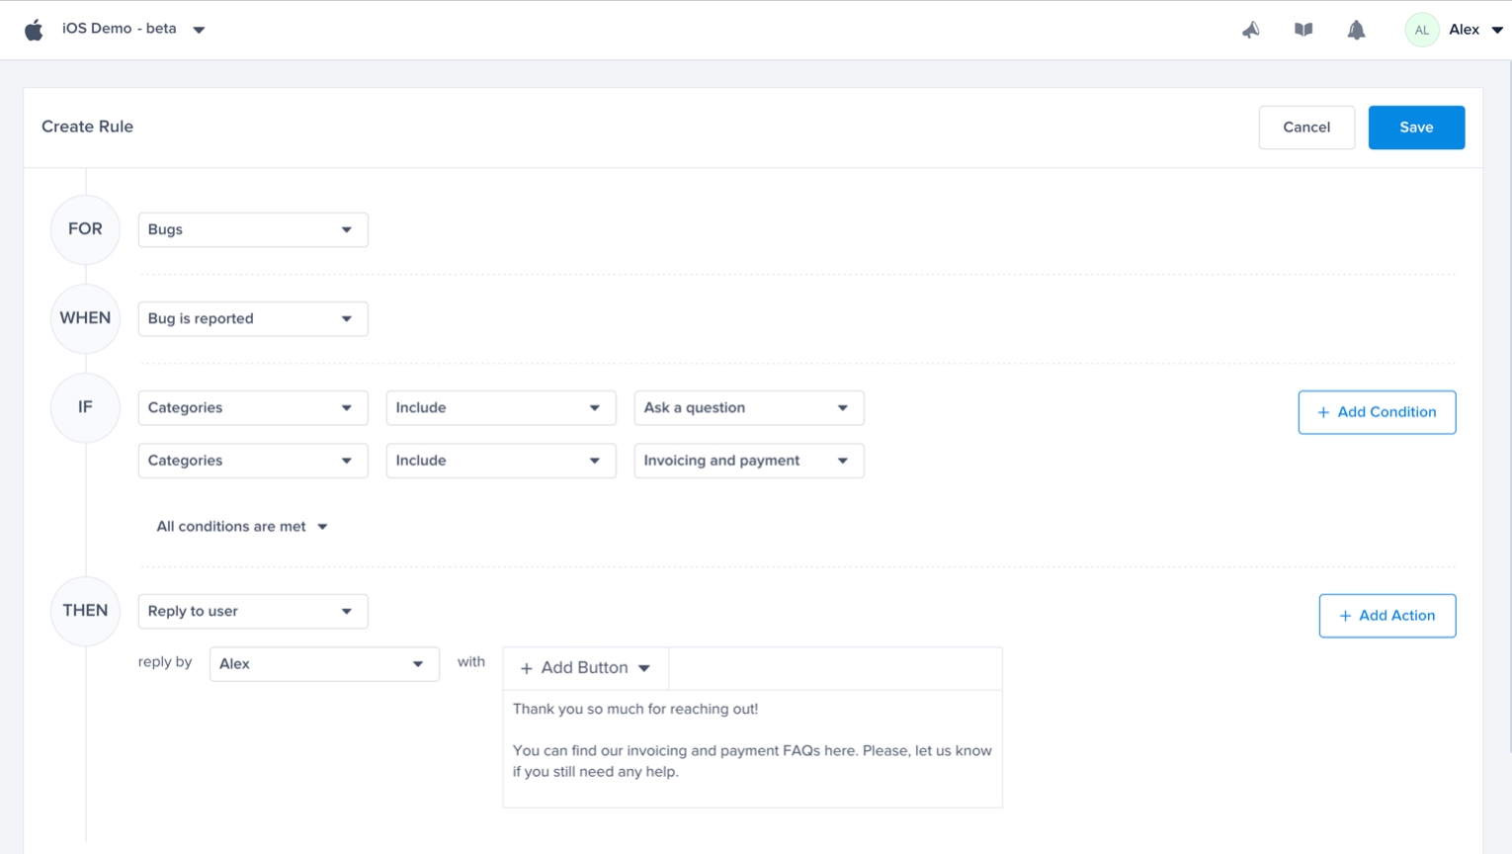Open the Alex account menu
Viewport: 1512px width, 854px height.
click(1474, 30)
